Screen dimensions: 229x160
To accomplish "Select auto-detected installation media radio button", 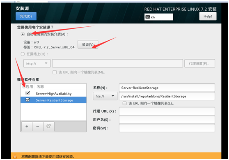I will click(x=23, y=34).
